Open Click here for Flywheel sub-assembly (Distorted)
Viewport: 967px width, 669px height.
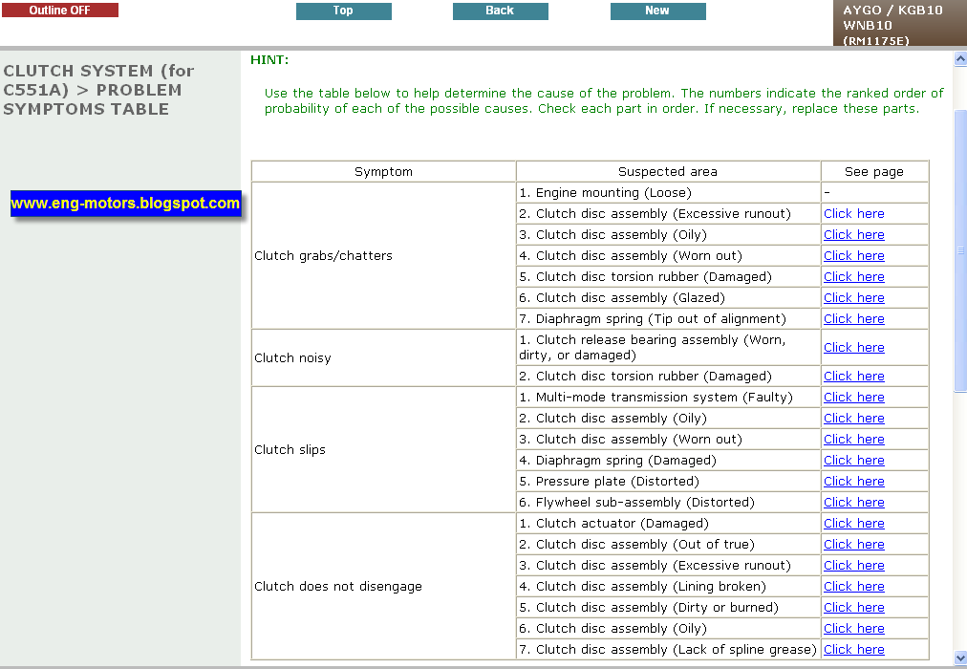(x=853, y=502)
